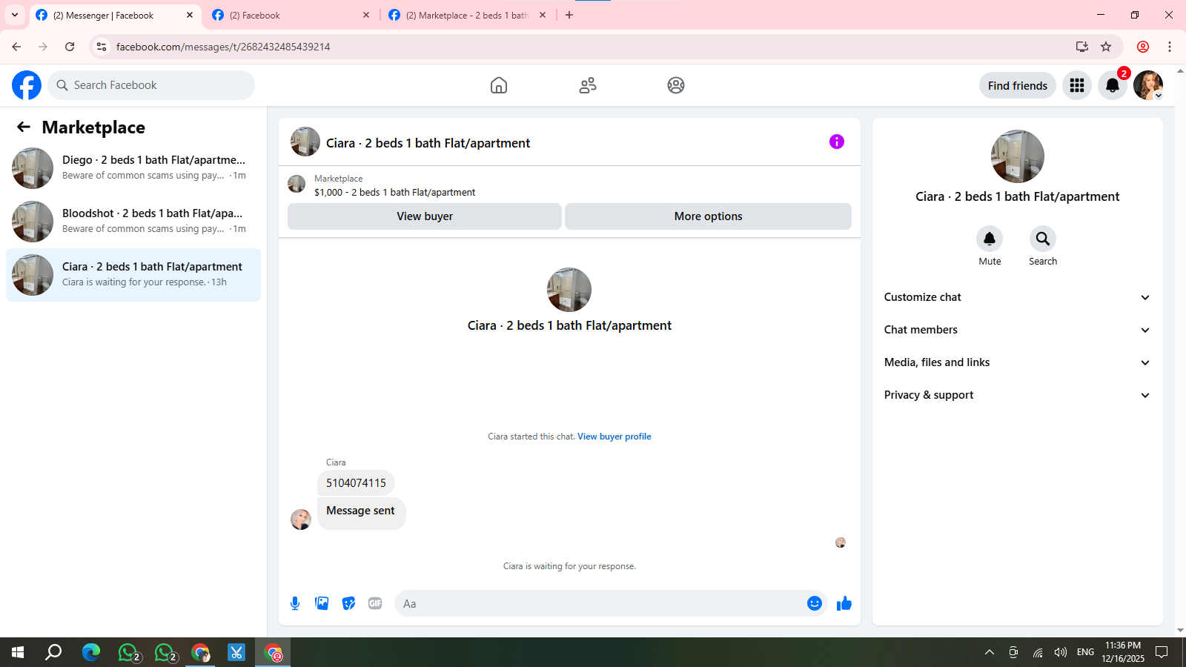The width and height of the screenshot is (1186, 667).
Task: Click the large apartment photo in side panel
Action: pyautogui.click(x=1018, y=156)
